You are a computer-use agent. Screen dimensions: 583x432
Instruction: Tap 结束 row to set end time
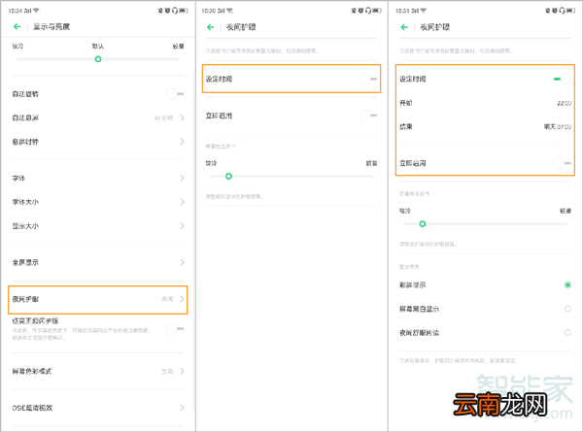[x=485, y=126]
